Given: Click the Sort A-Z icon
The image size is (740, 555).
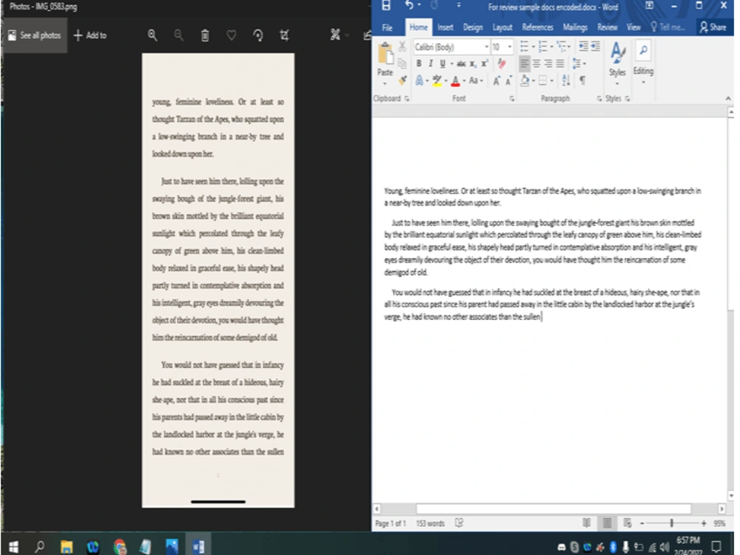Looking at the screenshot, I should click(x=566, y=81).
